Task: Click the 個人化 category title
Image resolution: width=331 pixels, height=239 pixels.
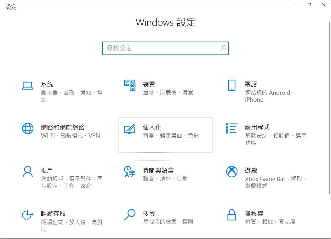Action: click(x=152, y=127)
